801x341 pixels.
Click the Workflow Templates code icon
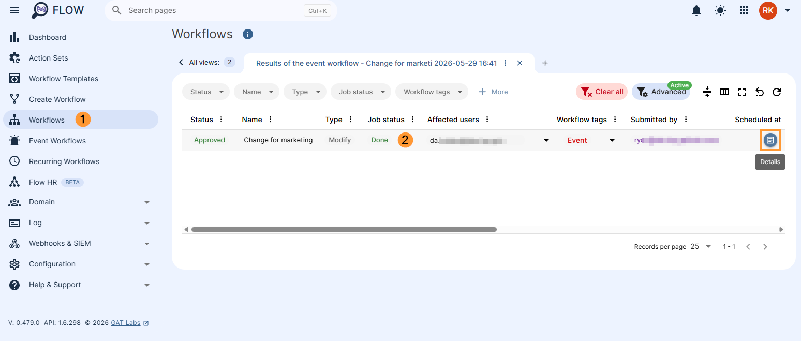(14, 79)
